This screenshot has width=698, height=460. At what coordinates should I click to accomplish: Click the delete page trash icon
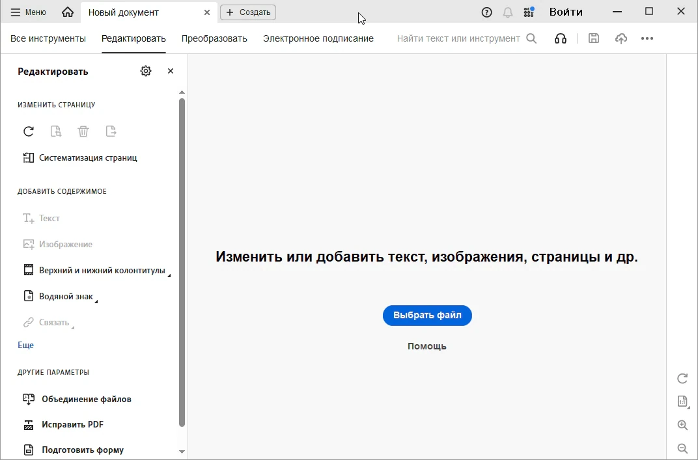click(x=83, y=131)
